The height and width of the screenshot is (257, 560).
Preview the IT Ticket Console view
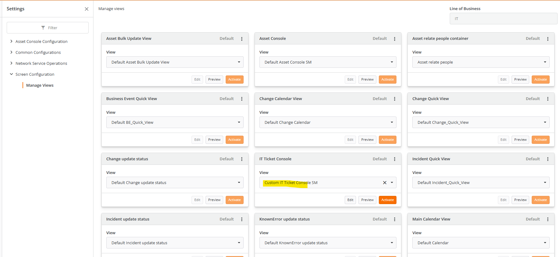(367, 200)
